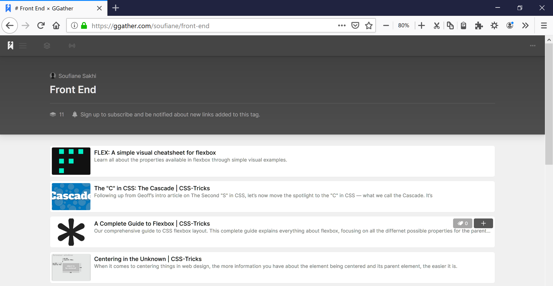Open Centering in the Unknown article
Image resolution: width=553 pixels, height=286 pixels.
click(148, 259)
